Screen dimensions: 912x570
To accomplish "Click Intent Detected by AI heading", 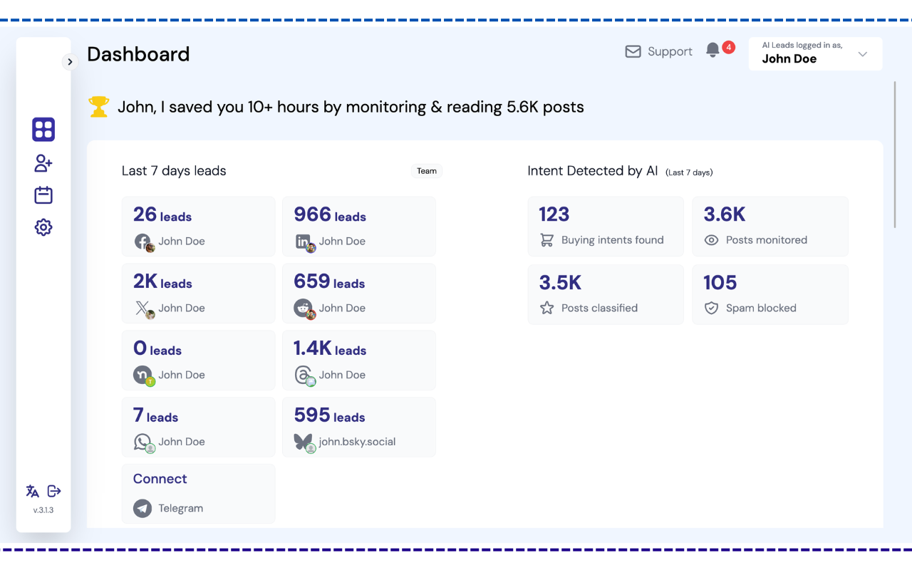I will click(x=593, y=171).
